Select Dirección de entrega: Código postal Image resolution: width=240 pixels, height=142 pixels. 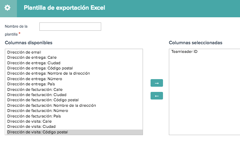pyautogui.click(x=75, y=68)
